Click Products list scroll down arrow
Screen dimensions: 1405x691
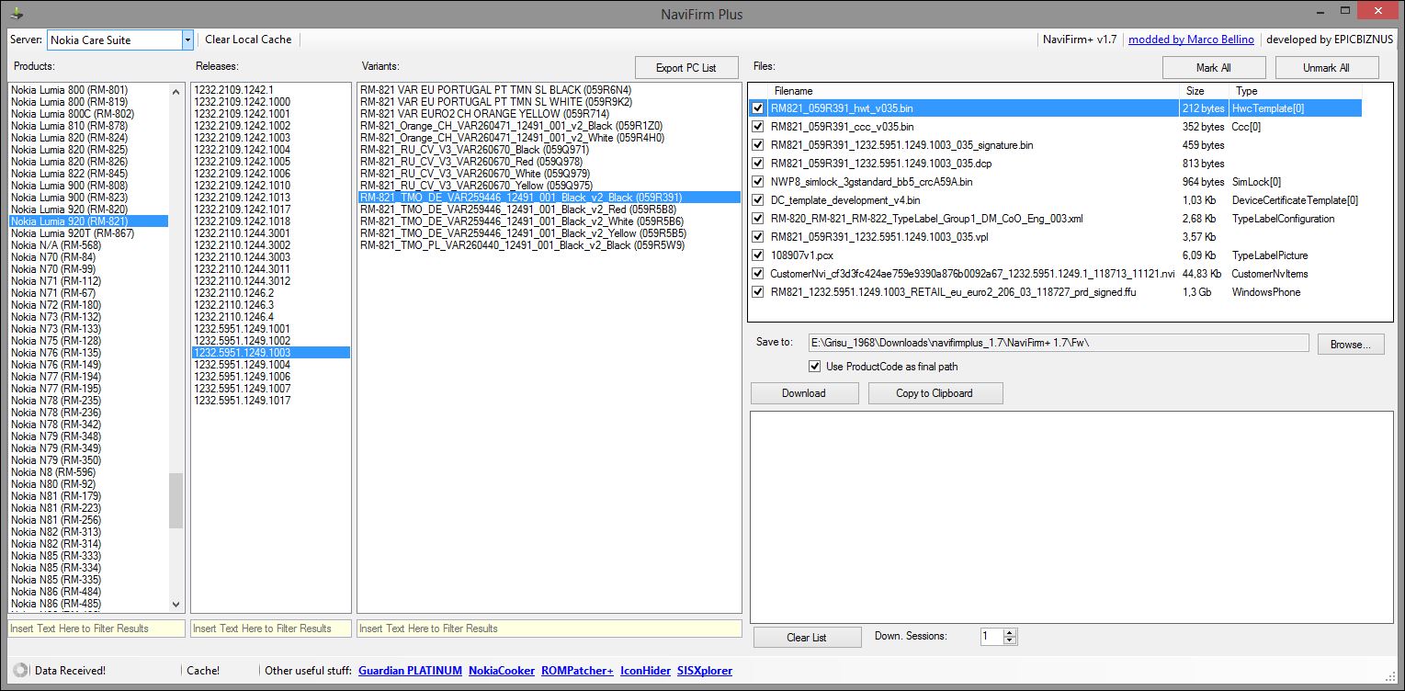tap(176, 605)
